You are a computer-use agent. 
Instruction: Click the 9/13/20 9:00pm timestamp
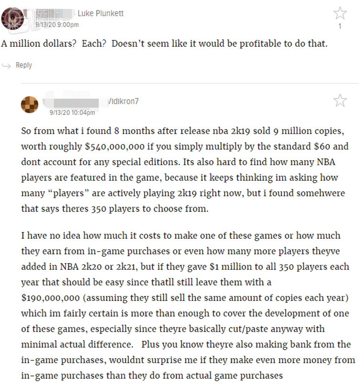click(x=57, y=24)
